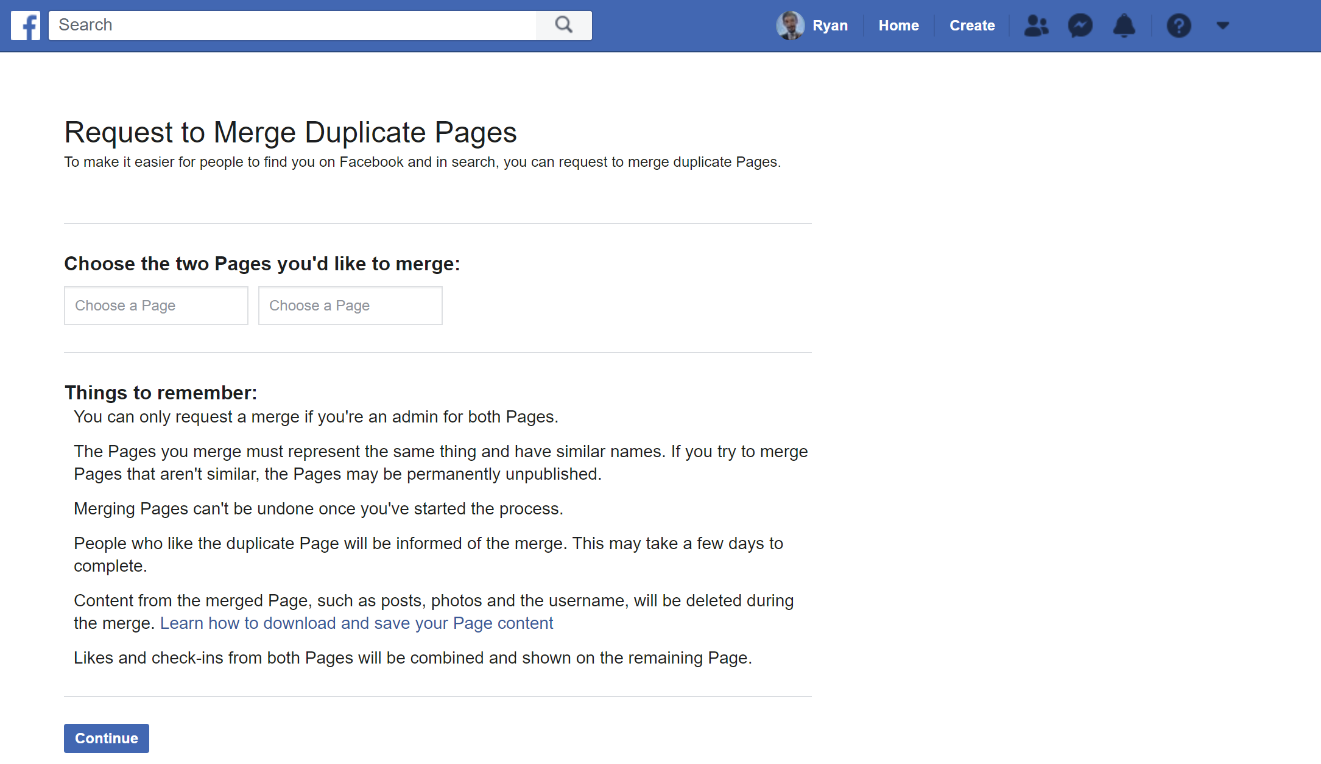Go to Ryan's profile name link
Screen dimensions: 1321x764
tap(830, 26)
